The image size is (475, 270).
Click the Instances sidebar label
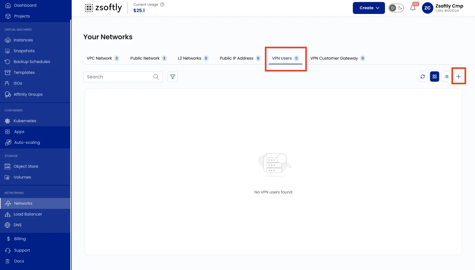(23, 40)
